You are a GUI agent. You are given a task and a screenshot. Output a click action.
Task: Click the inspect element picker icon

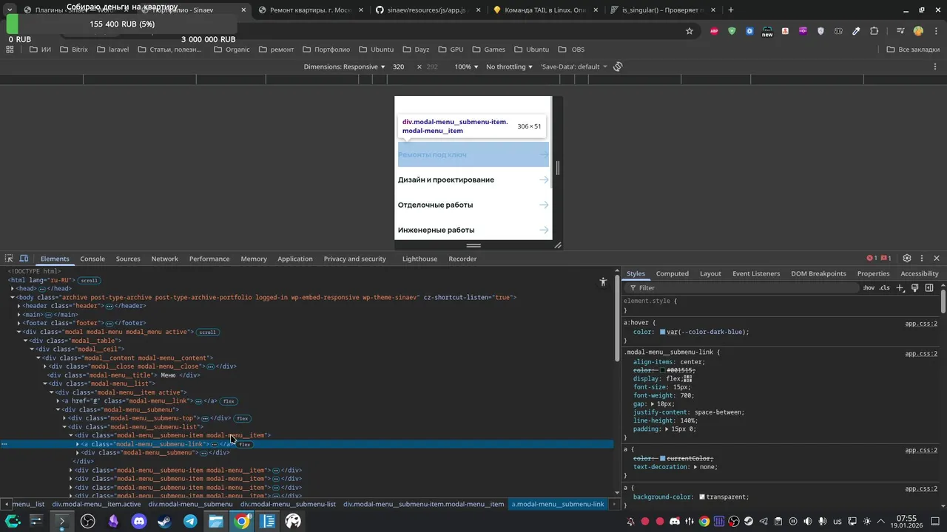pos(9,259)
